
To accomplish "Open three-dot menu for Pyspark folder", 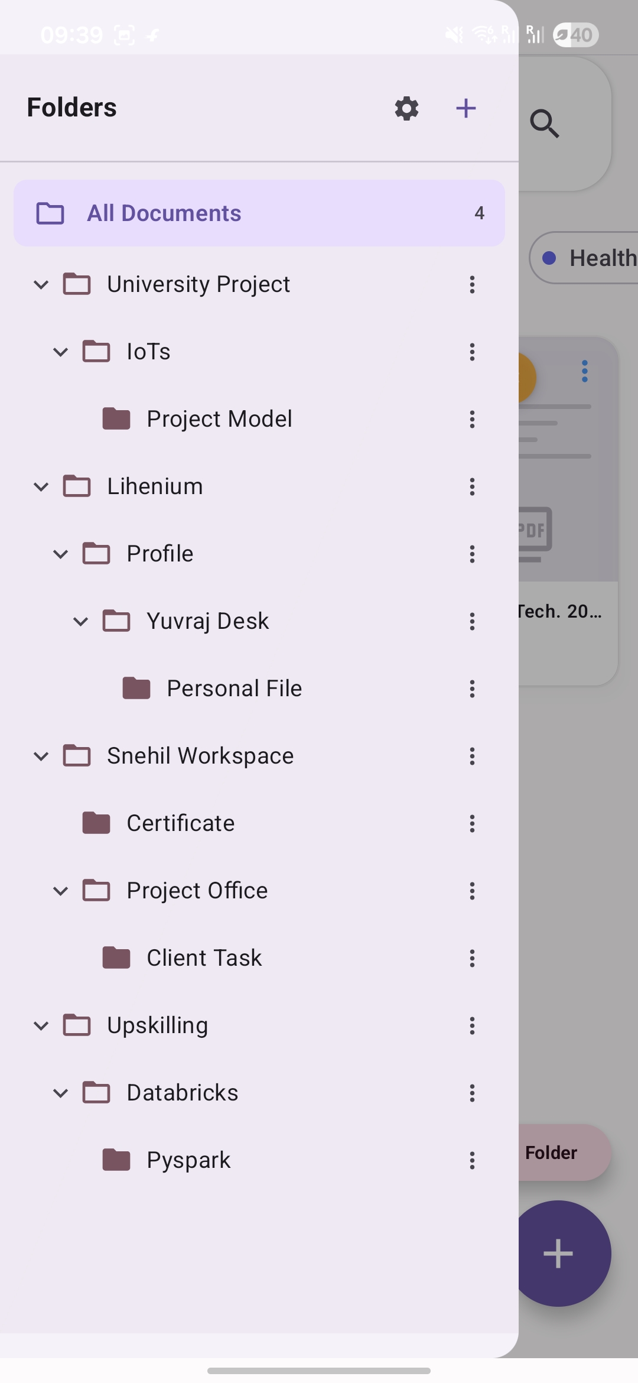I will pos(472,1160).
